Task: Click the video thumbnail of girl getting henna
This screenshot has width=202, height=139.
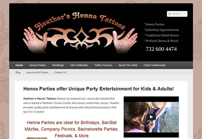Action: click(151, 117)
